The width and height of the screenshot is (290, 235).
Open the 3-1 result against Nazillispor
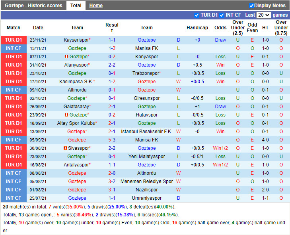[x=112, y=190]
